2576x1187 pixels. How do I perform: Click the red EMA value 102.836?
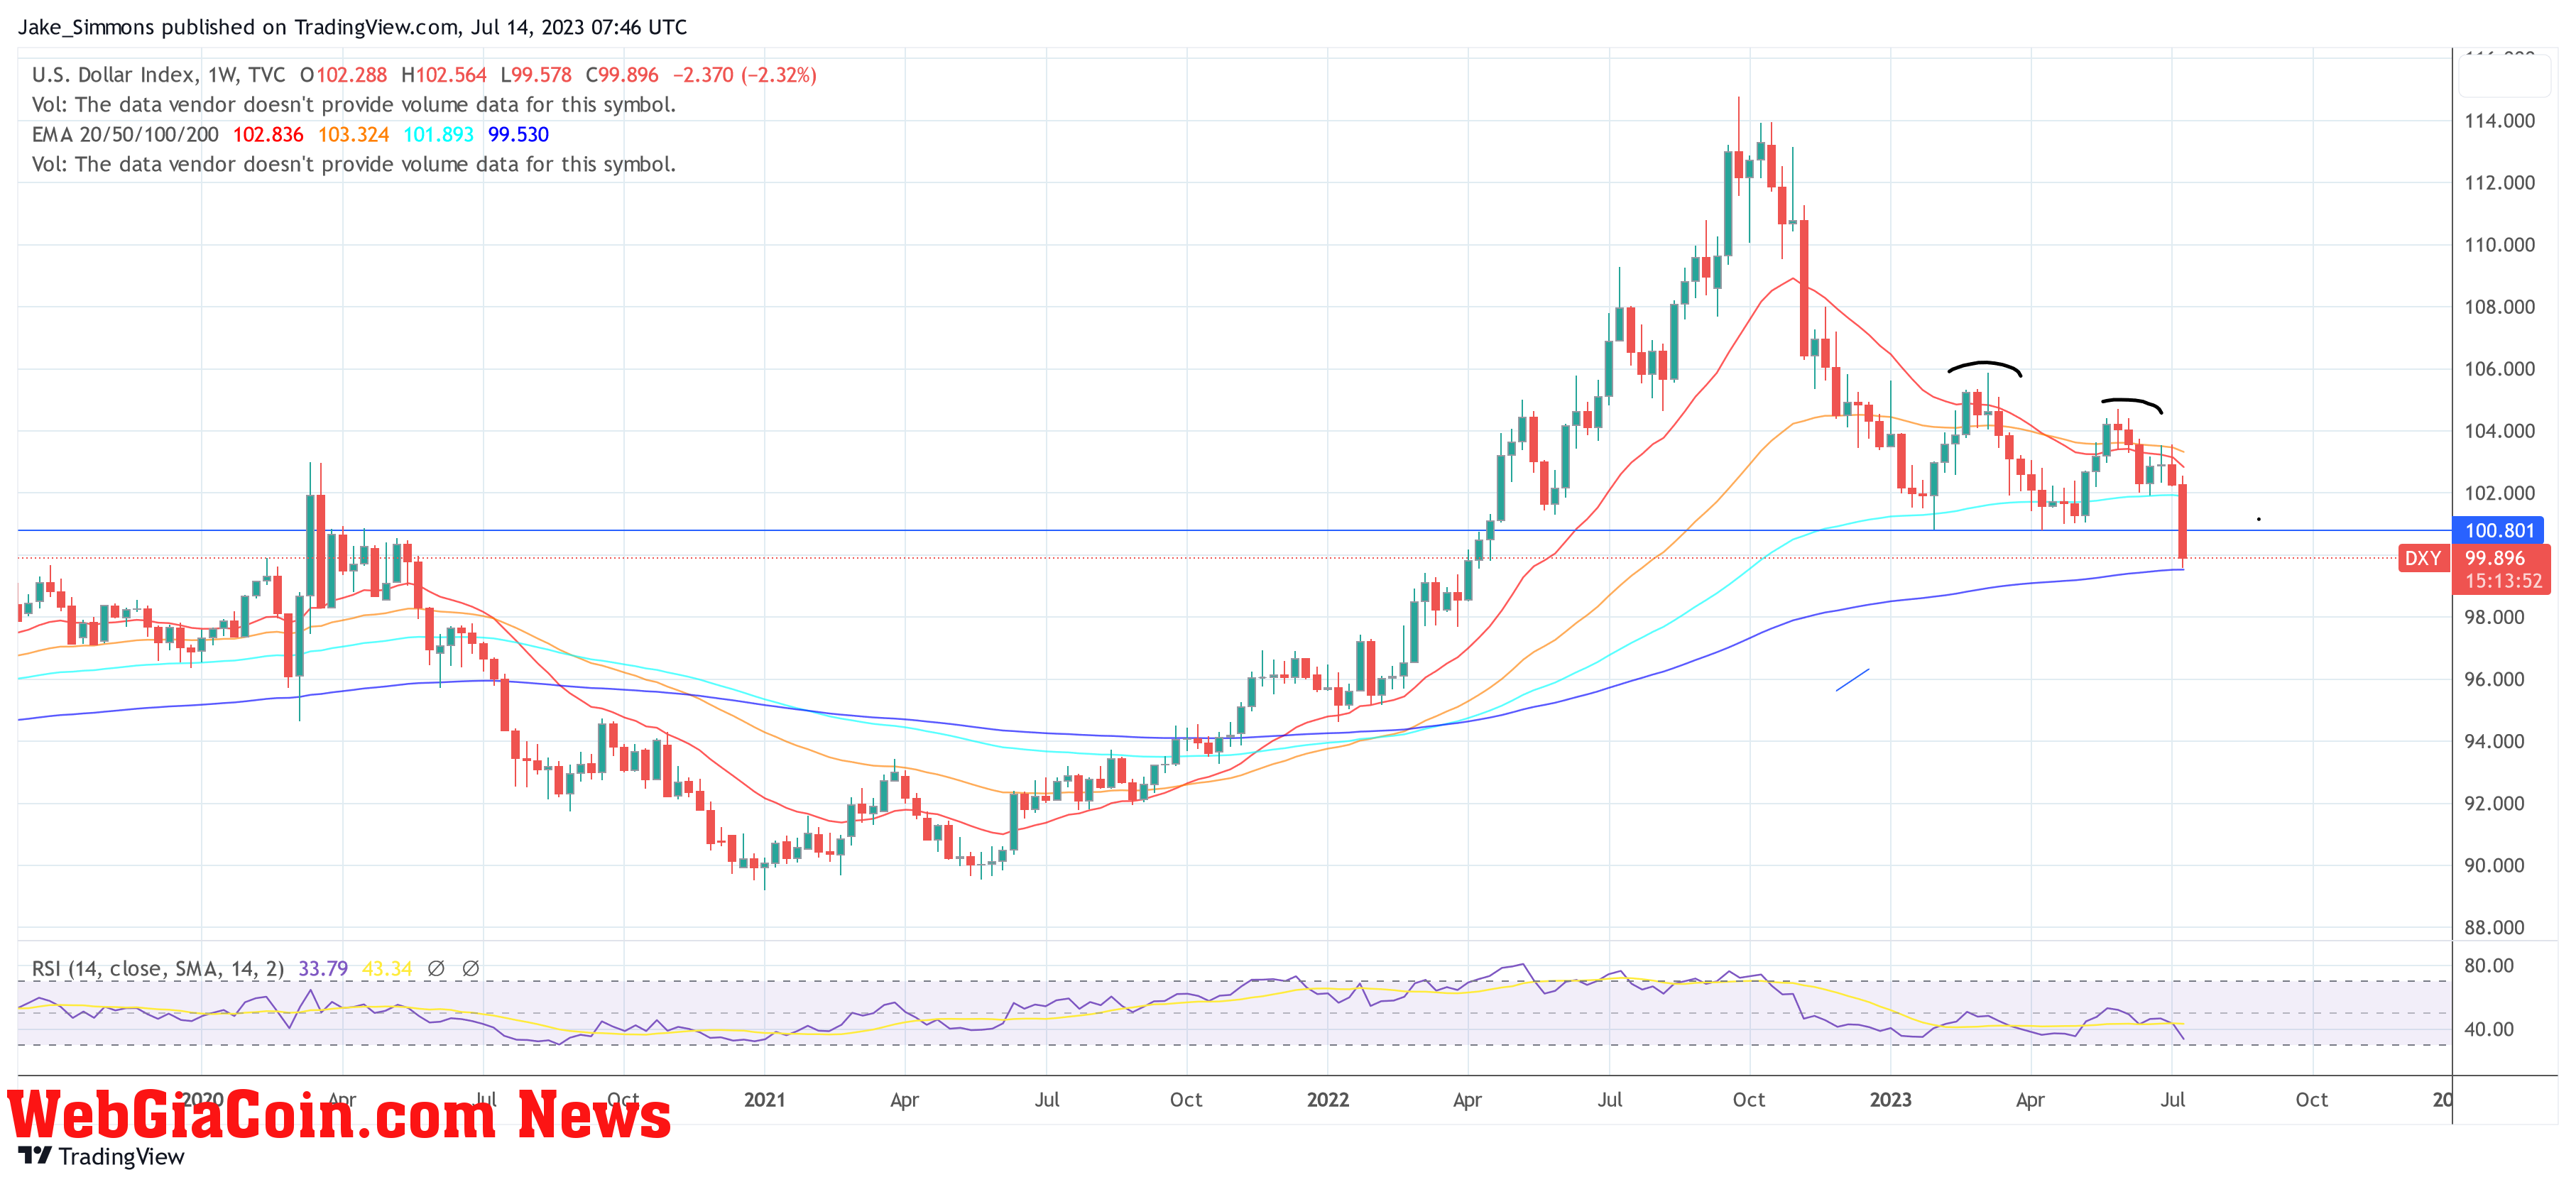pos(268,134)
